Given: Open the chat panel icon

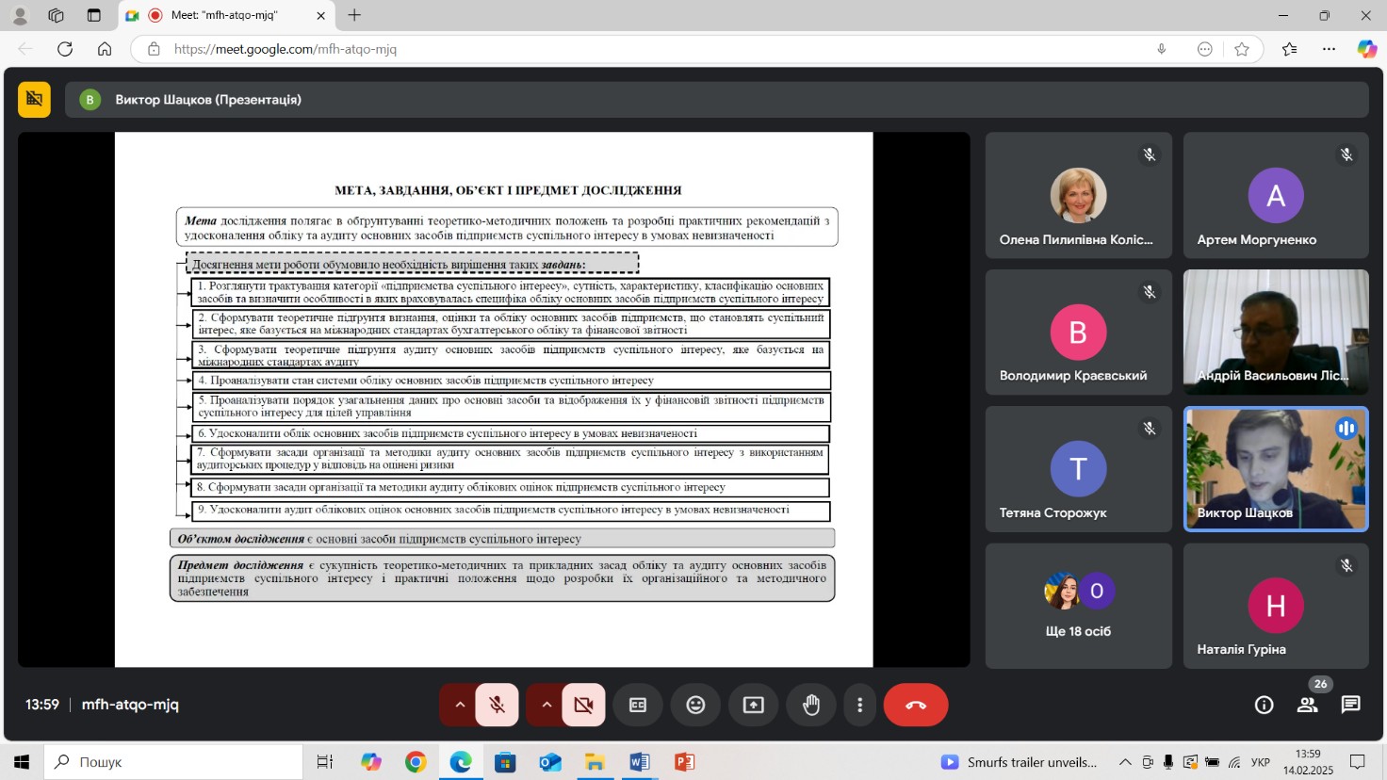Looking at the screenshot, I should pyautogui.click(x=1350, y=705).
